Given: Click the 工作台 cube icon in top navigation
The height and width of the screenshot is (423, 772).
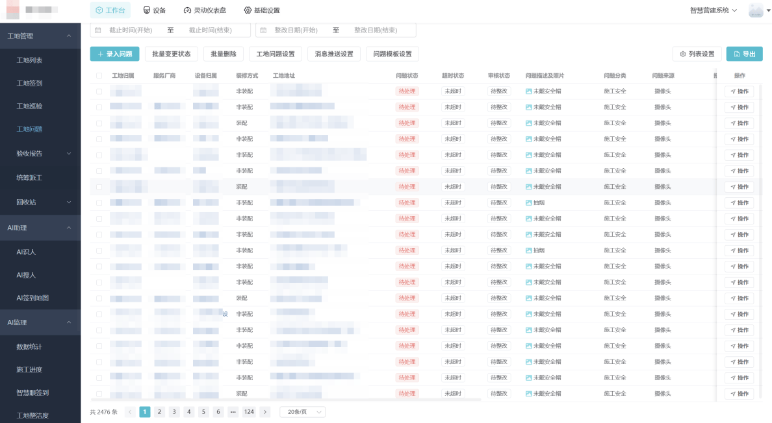Looking at the screenshot, I should (x=99, y=10).
